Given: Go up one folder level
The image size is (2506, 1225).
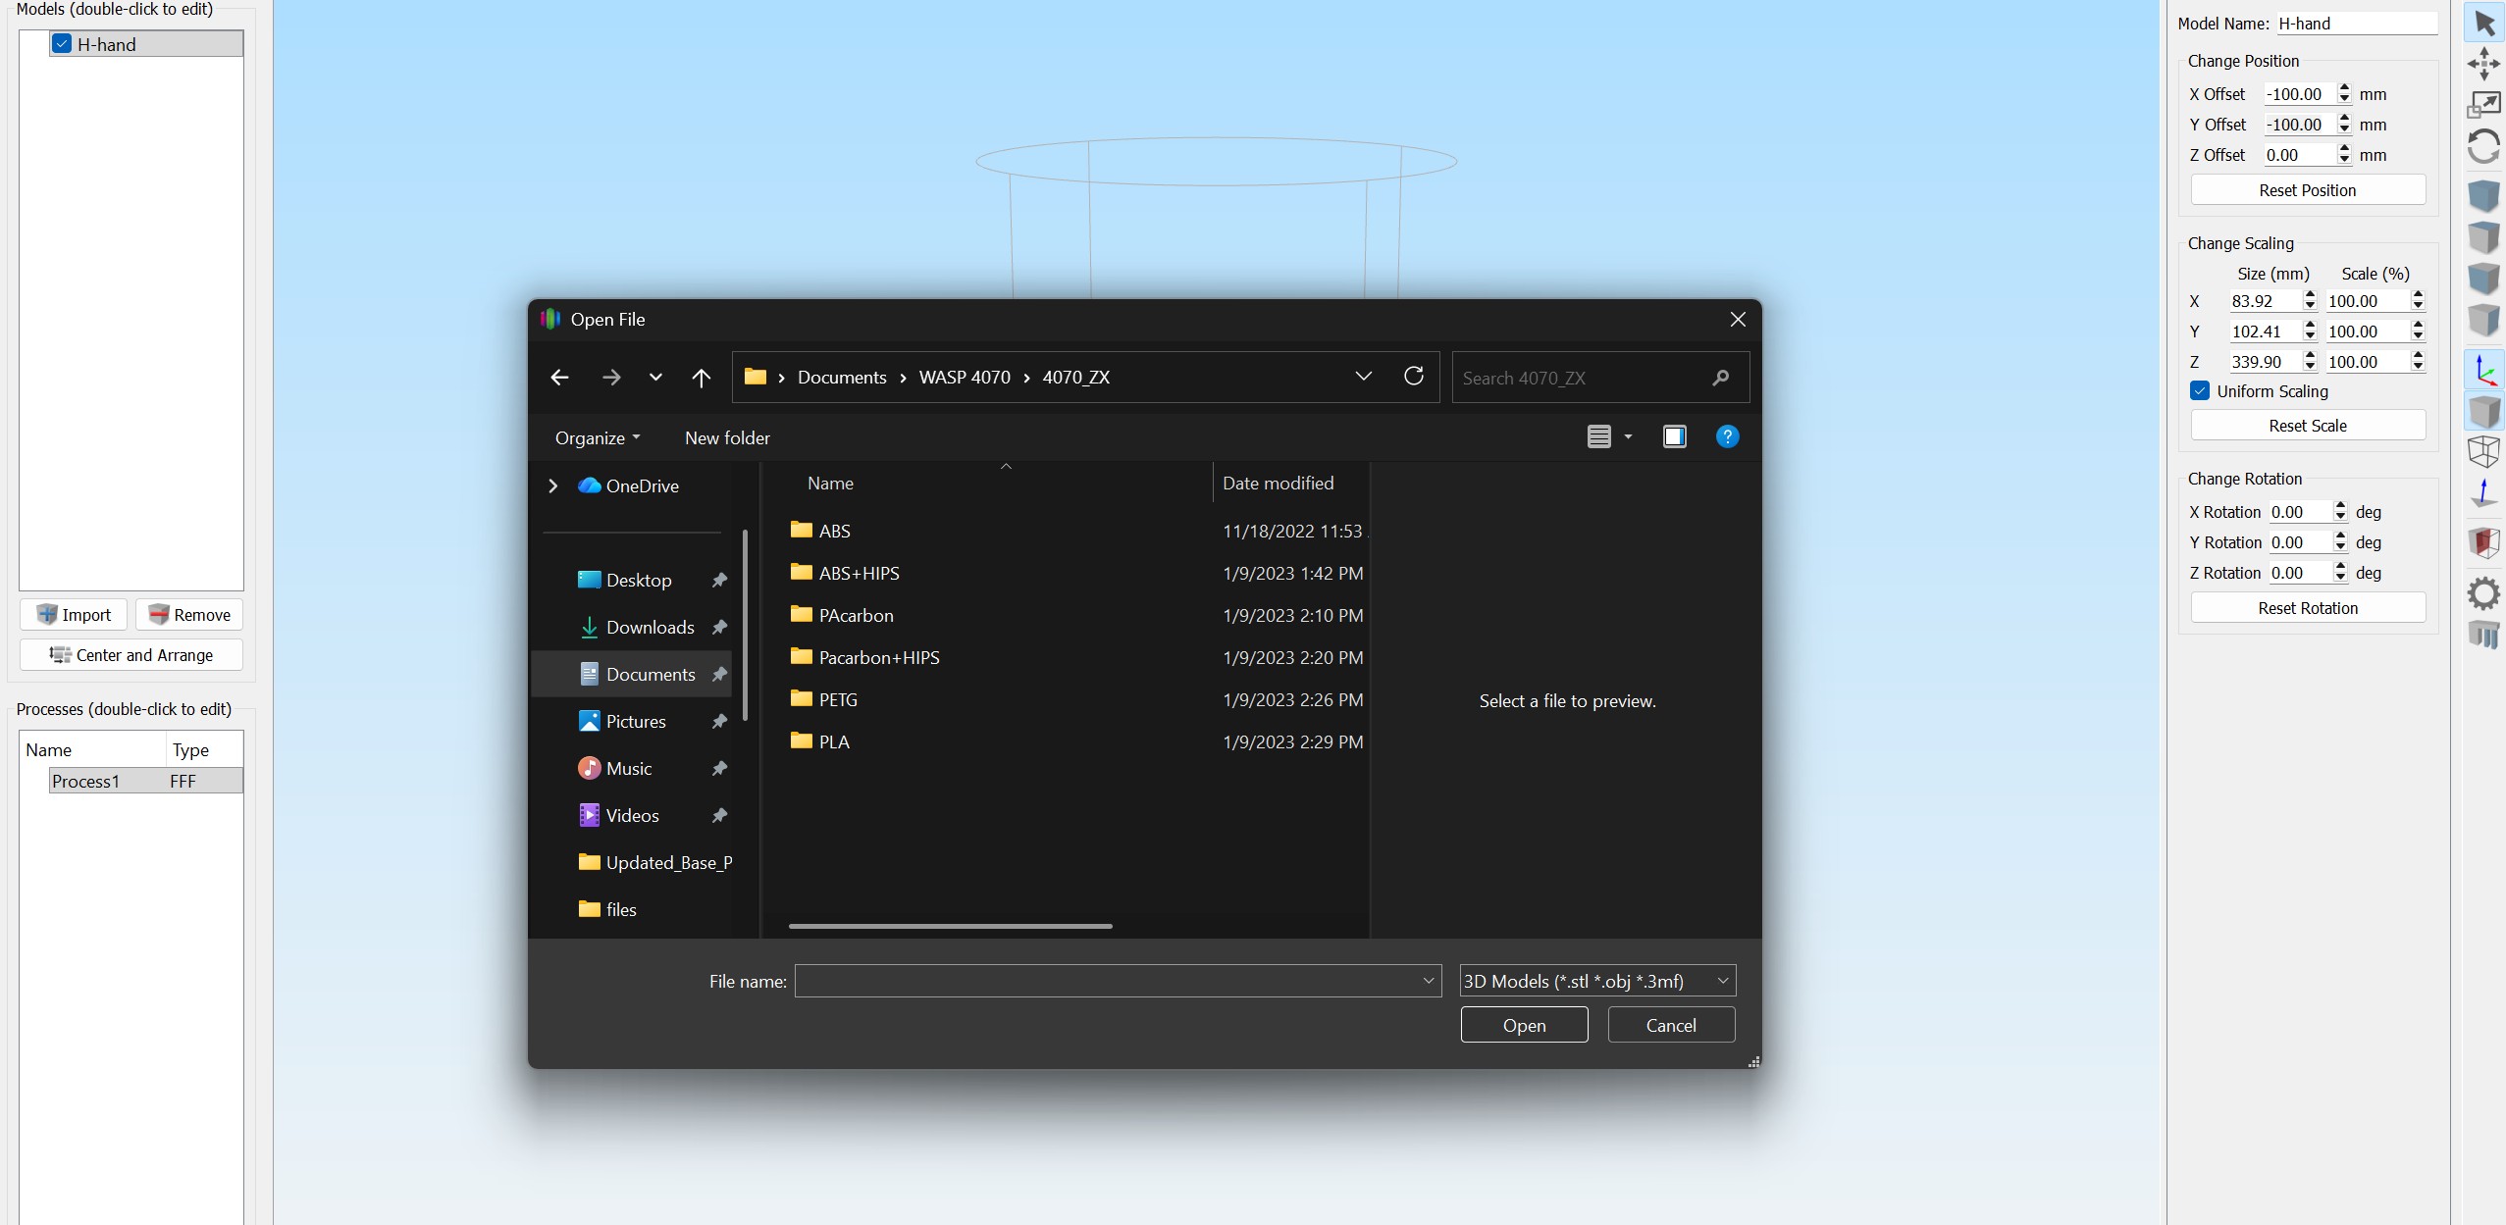Looking at the screenshot, I should click(x=701, y=378).
